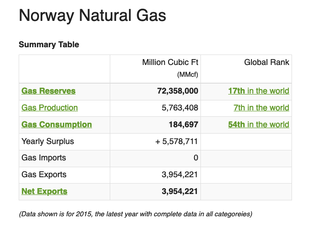Click the + 5,578,711 surplus value
This screenshot has height=234, width=333.
(x=176, y=141)
